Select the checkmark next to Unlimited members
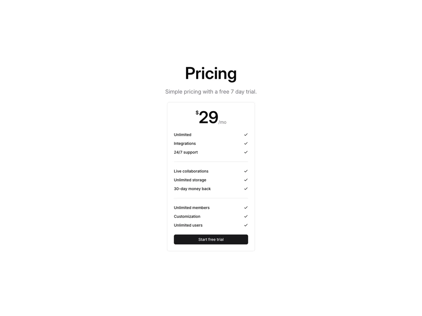422x316 pixels. tap(246, 208)
